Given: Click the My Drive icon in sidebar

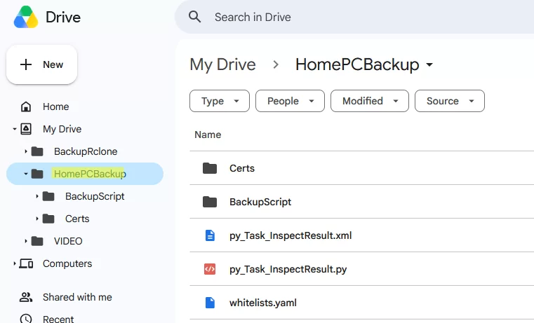Looking at the screenshot, I should point(26,129).
